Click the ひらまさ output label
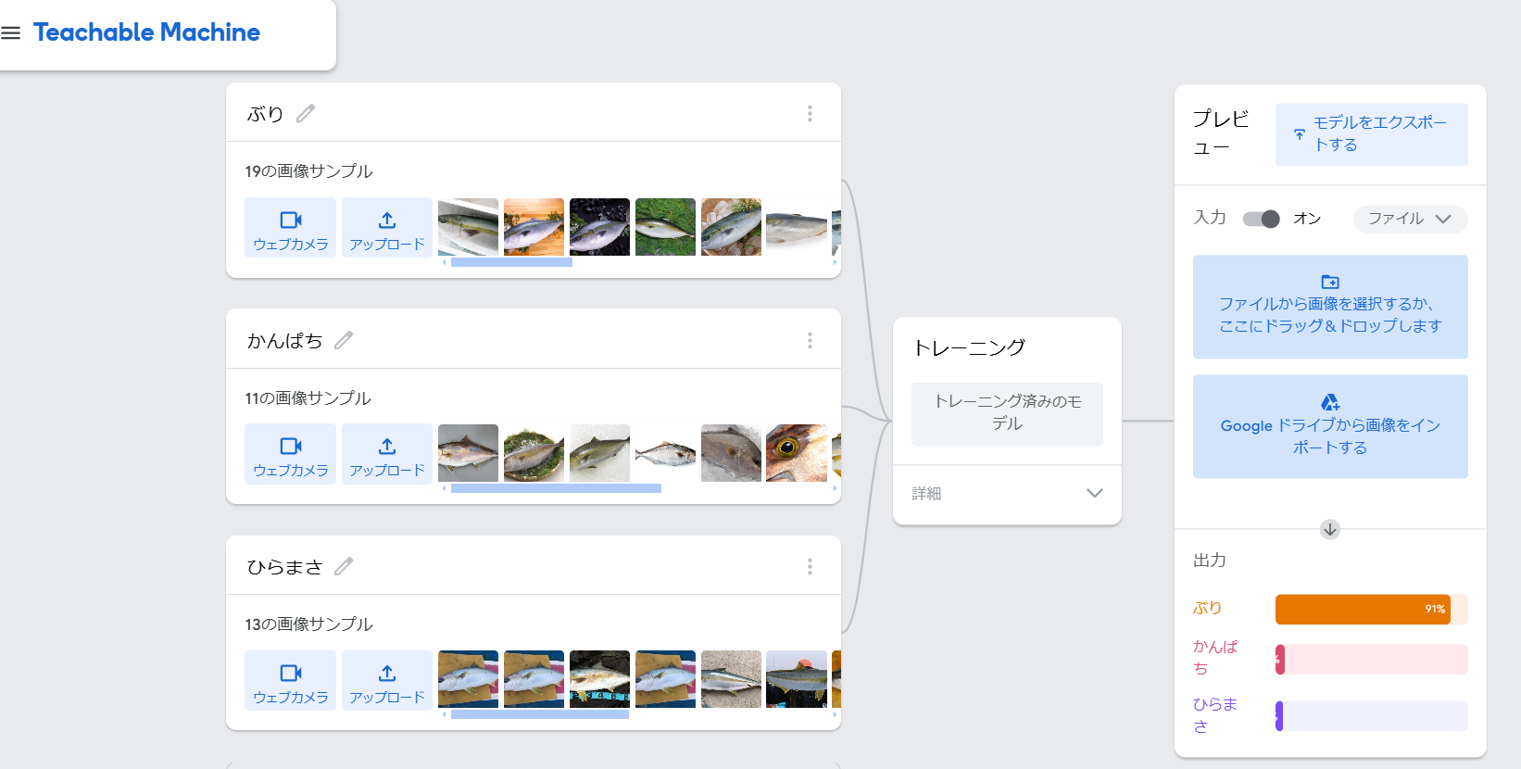The width and height of the screenshot is (1521, 769). [x=1215, y=715]
